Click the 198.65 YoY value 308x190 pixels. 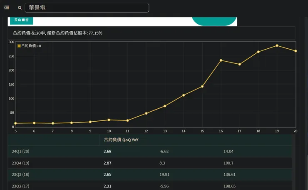pyautogui.click(x=229, y=186)
